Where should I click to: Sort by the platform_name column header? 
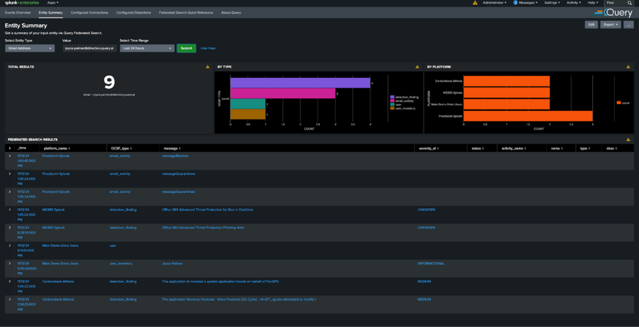pyautogui.click(x=57, y=148)
